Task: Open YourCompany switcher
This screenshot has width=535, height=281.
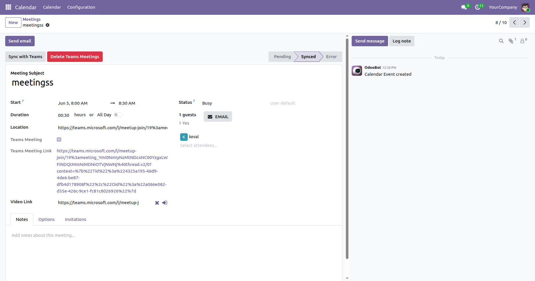Action: [503, 7]
